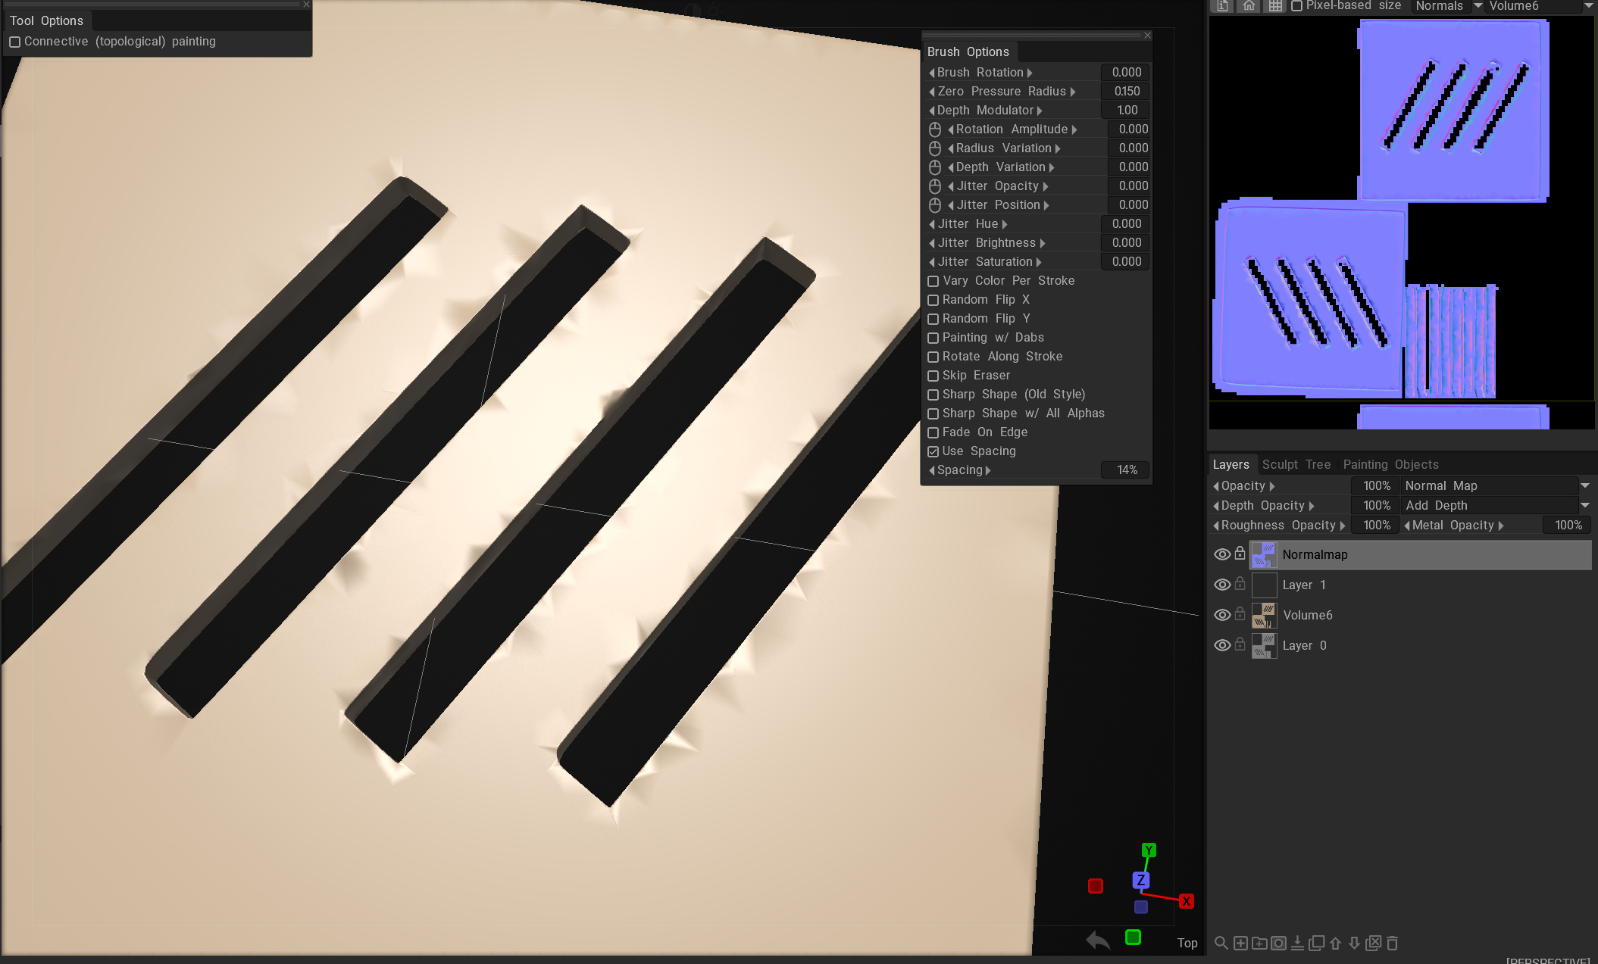Enable Connective (topological) painting
1598x964 pixels.
[15, 42]
